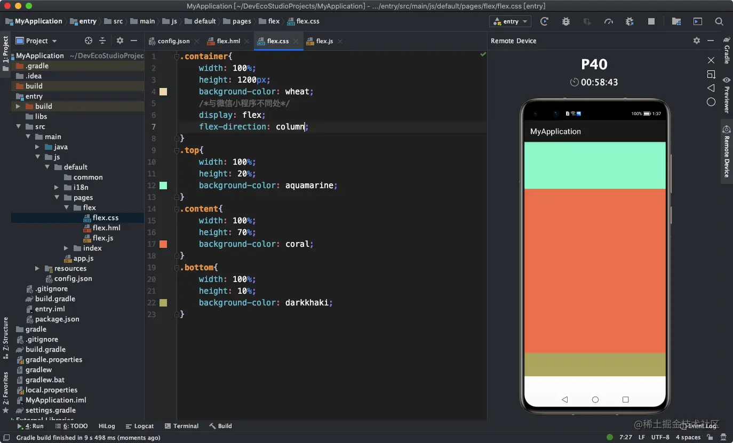This screenshot has height=443, width=733.
Task: Hide the Project panel
Action: [x=134, y=41]
